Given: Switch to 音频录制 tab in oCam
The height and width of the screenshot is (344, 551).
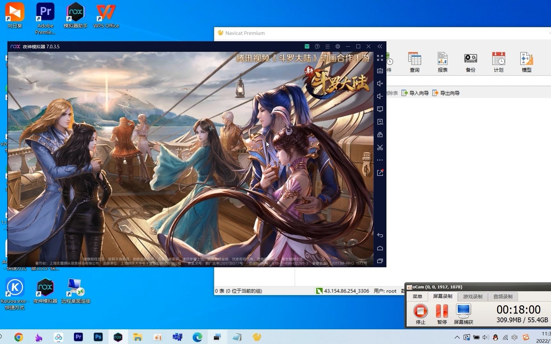Looking at the screenshot, I should 503,296.
